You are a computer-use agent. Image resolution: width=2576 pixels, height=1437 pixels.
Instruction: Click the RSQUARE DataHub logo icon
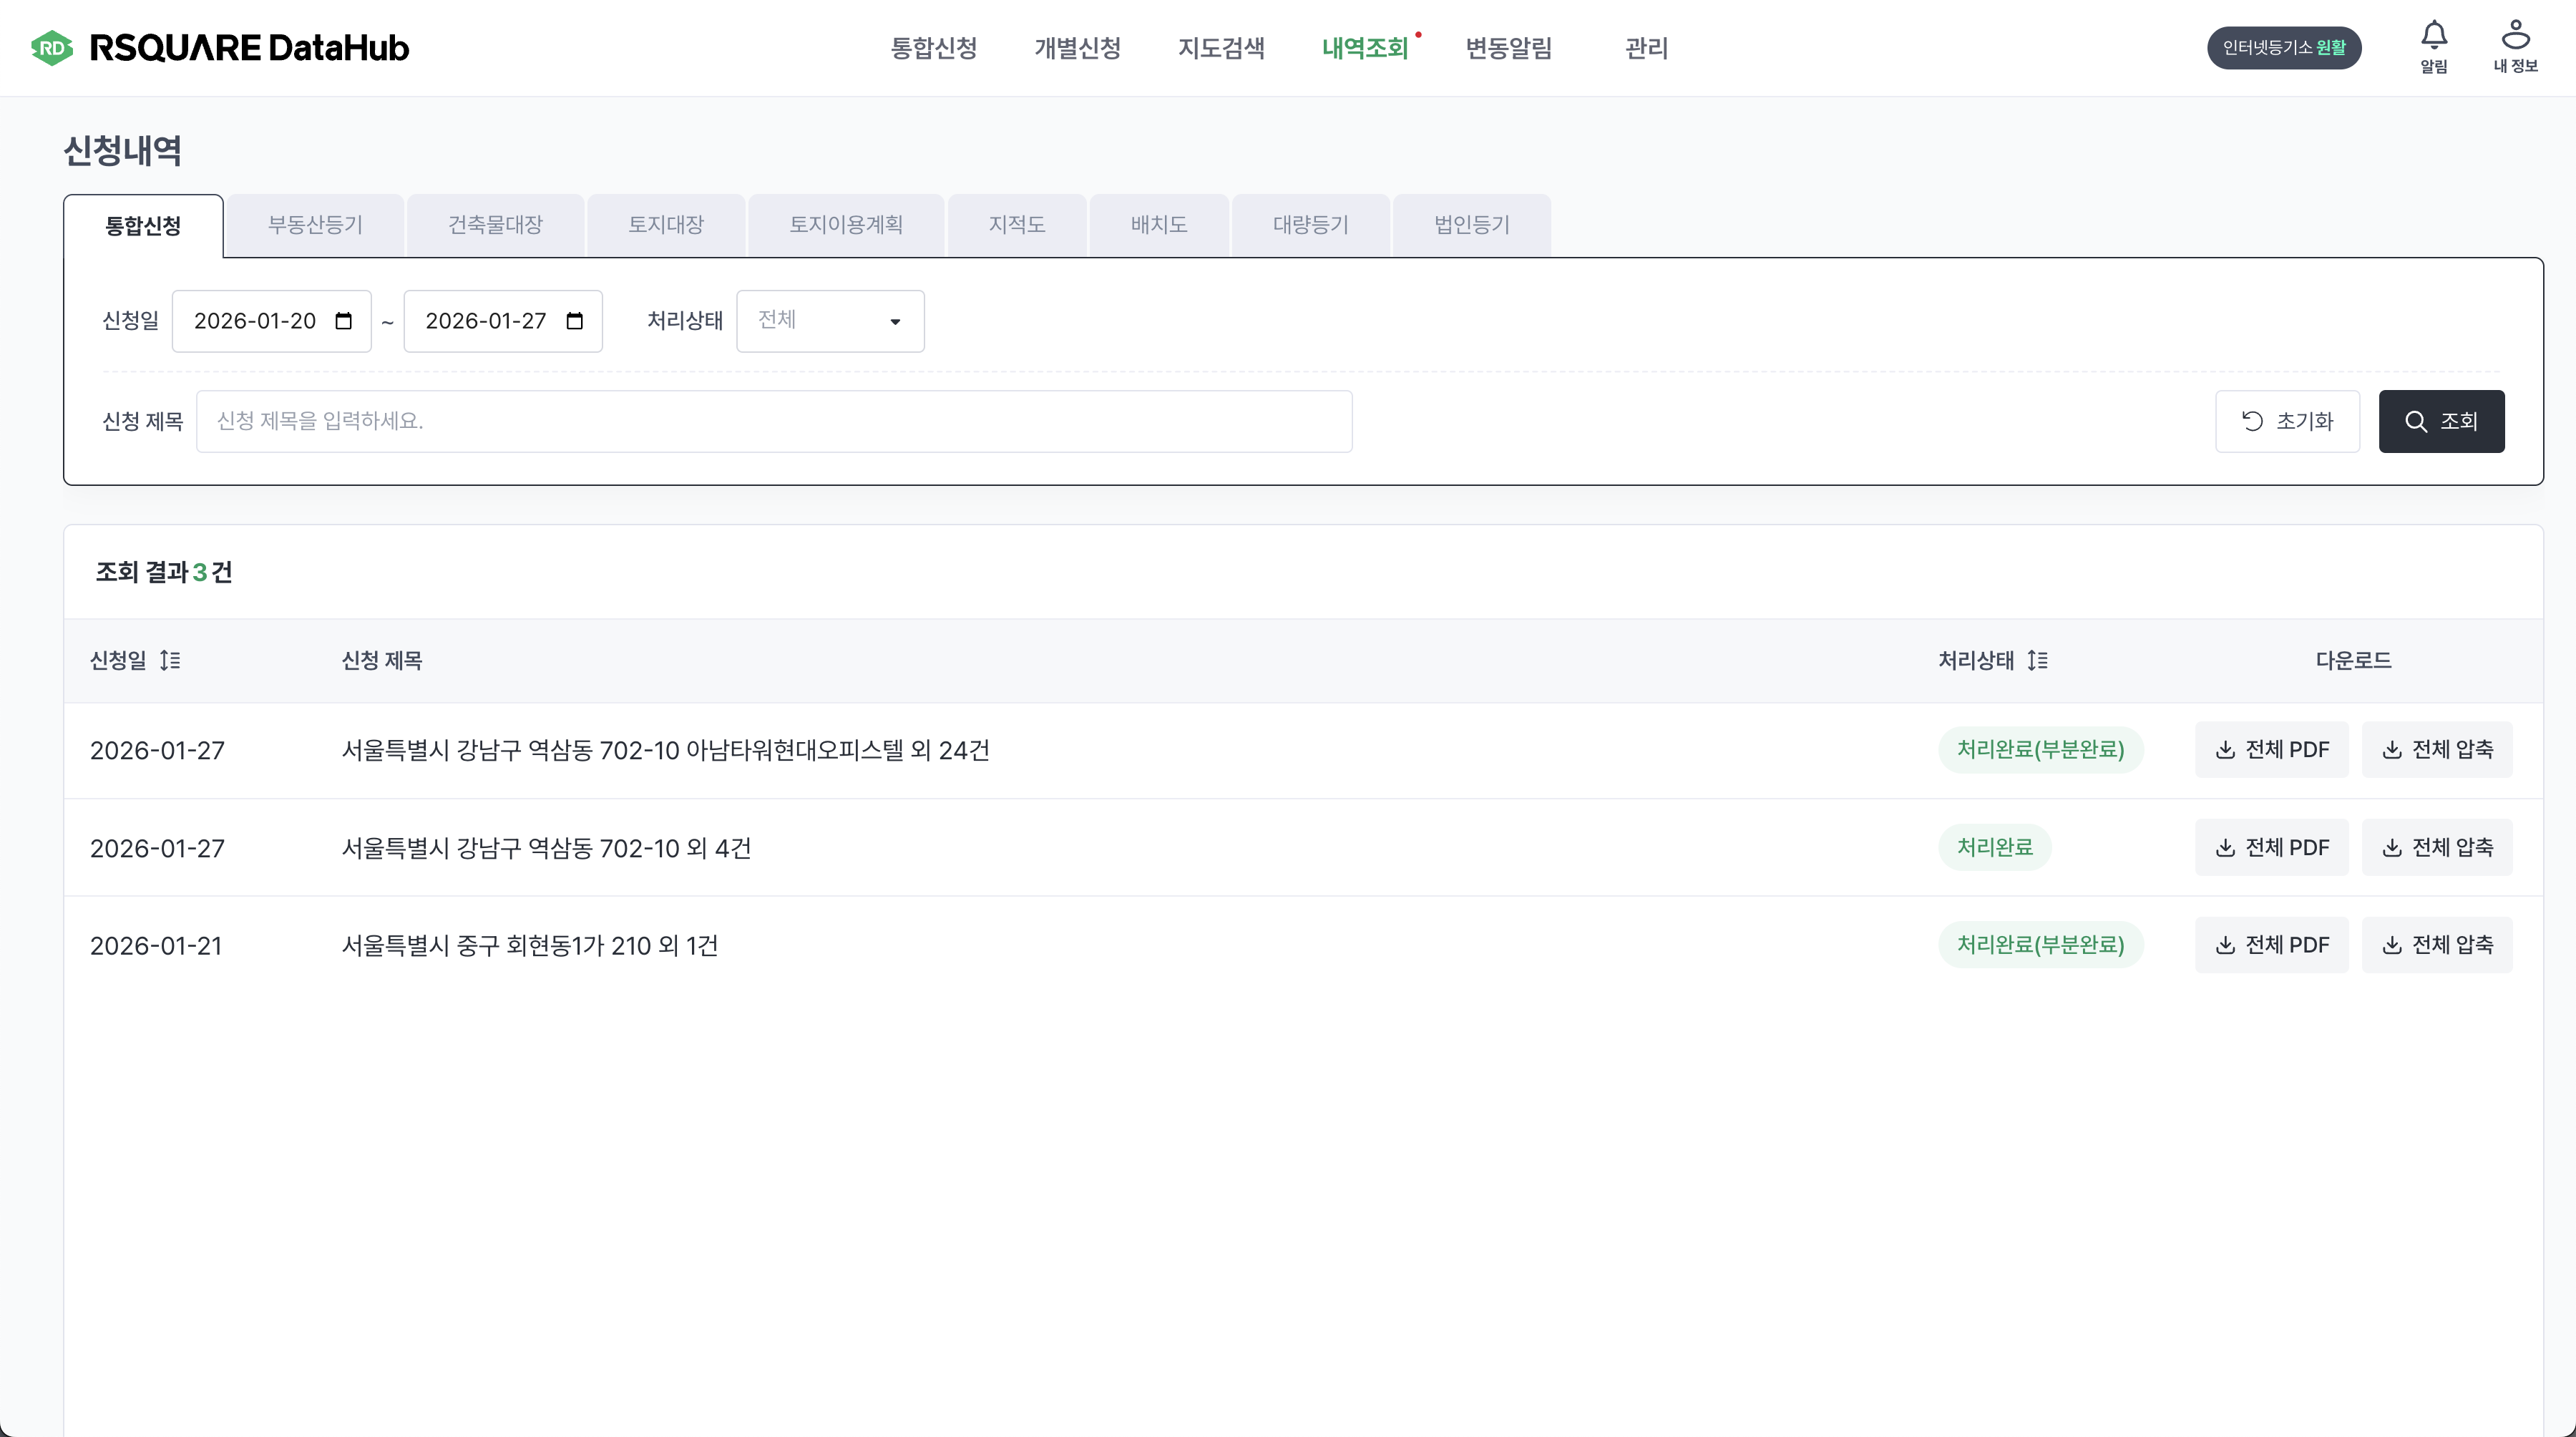coord(52,48)
